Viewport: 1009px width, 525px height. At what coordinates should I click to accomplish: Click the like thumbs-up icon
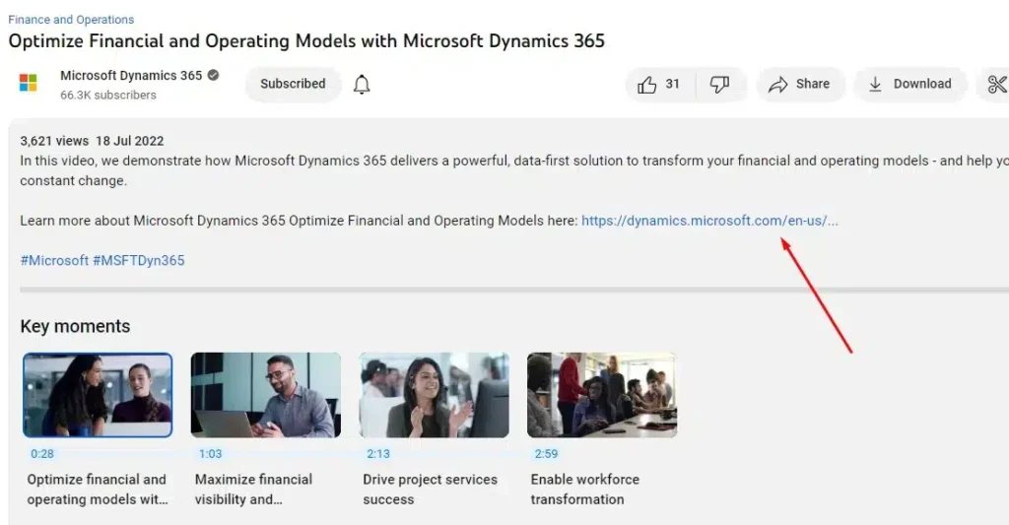pos(647,85)
